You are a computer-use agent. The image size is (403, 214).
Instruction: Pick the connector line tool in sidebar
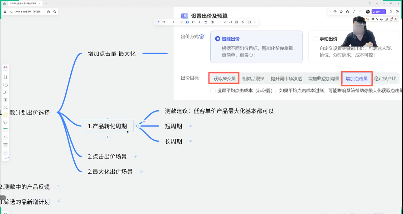click(x=5, y=92)
